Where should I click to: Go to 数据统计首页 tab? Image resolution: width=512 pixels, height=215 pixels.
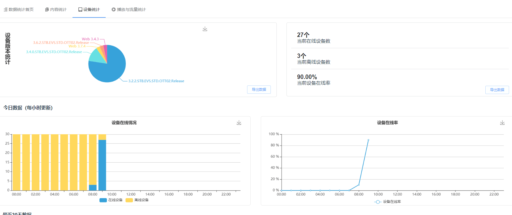[21, 9]
